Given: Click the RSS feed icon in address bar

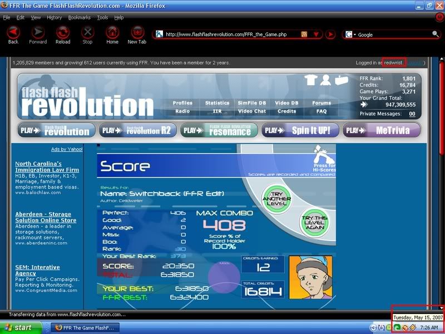Looking at the screenshot, I should [304, 35].
